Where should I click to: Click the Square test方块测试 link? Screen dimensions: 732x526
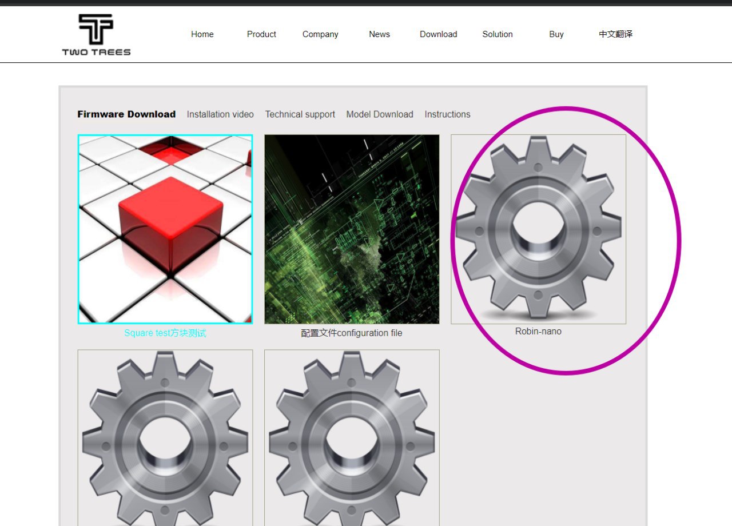click(165, 333)
